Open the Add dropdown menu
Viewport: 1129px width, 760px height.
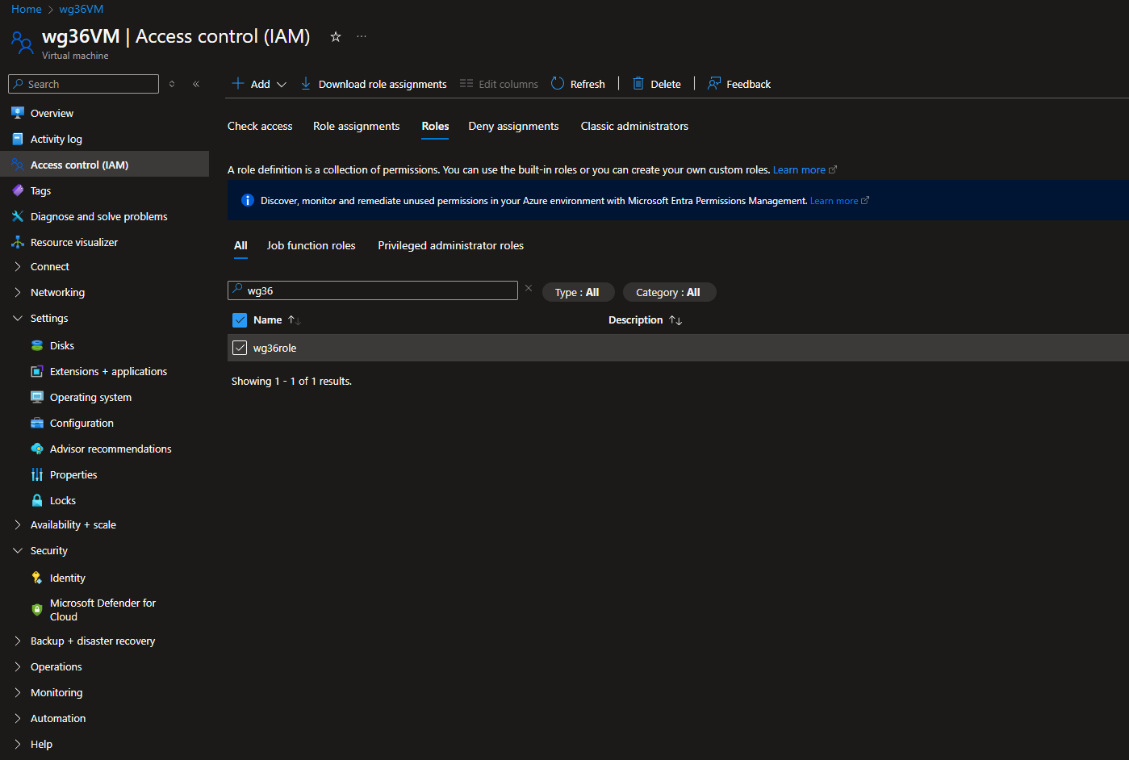pos(260,84)
